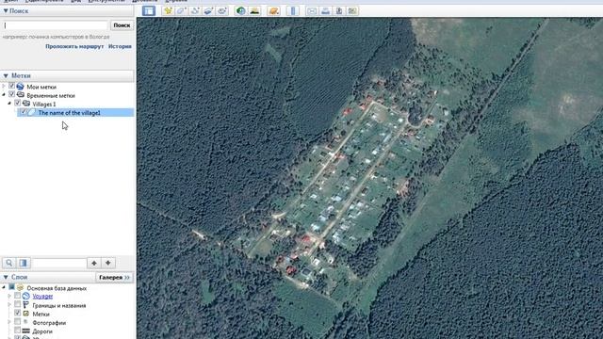The height and width of the screenshot is (339, 603).
Task: Click the Границы и названия flag icon
Action: 26,305
